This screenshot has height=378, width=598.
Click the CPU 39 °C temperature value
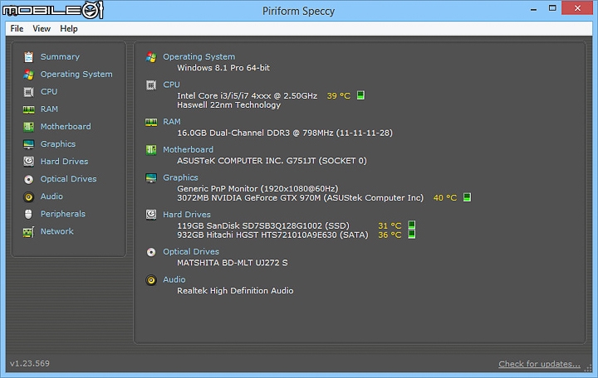(339, 96)
